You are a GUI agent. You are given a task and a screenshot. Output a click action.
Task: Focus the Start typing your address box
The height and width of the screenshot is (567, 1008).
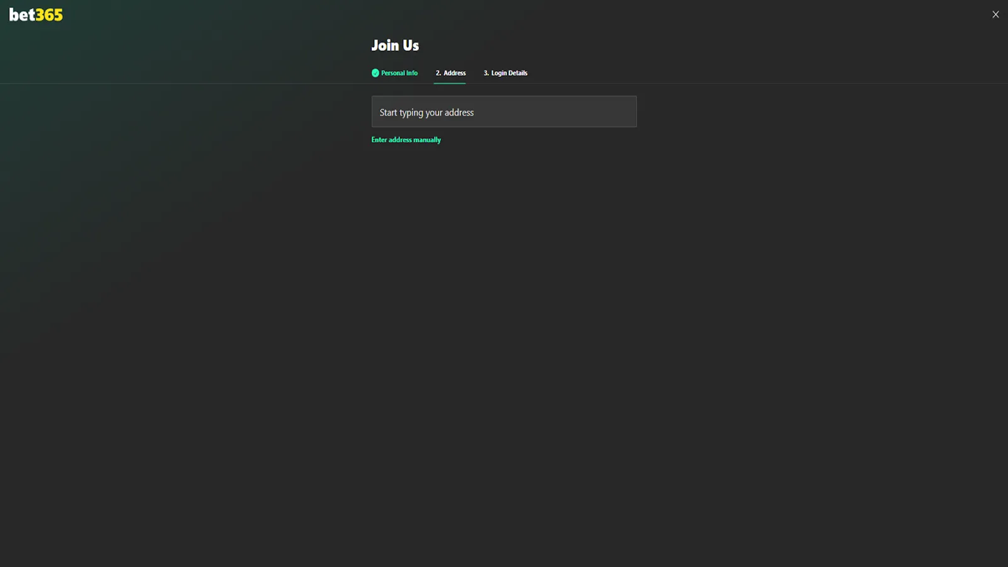click(x=503, y=112)
